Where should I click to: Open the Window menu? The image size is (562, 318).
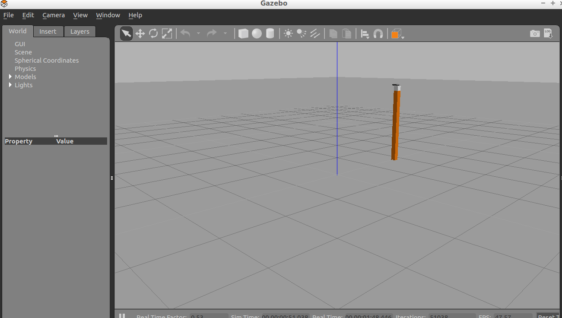[108, 15]
